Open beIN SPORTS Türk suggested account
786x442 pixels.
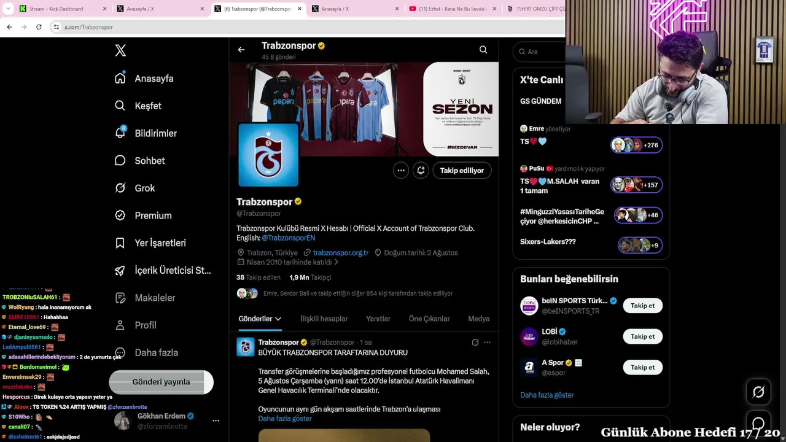[x=575, y=301]
